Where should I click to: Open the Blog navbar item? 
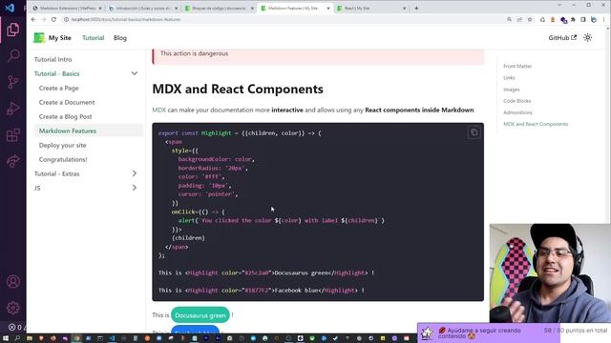click(x=120, y=38)
